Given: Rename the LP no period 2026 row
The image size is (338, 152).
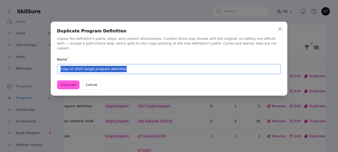Looking at the screenshot, I should [276, 136].
